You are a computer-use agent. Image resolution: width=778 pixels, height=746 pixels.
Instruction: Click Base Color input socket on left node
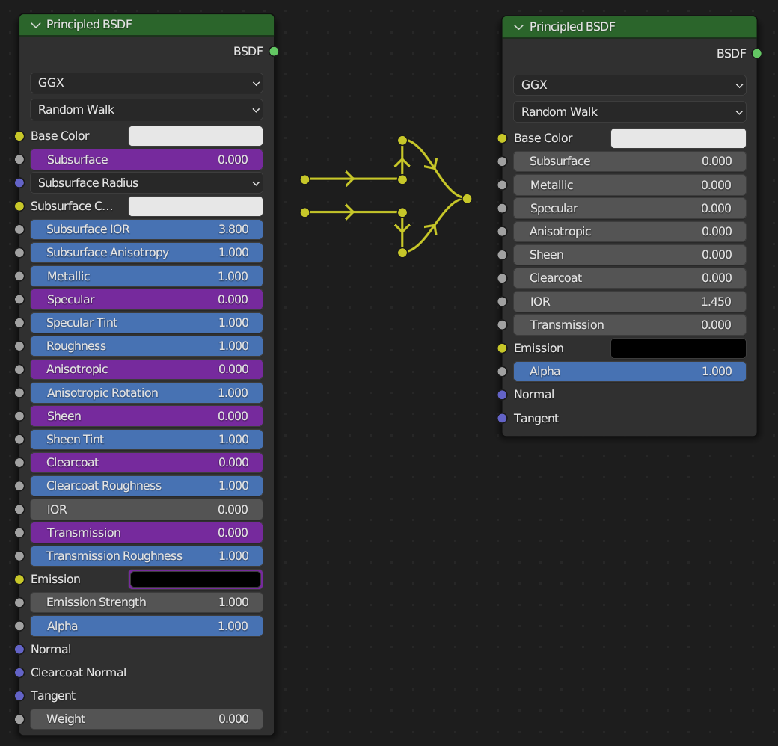pyautogui.click(x=19, y=136)
